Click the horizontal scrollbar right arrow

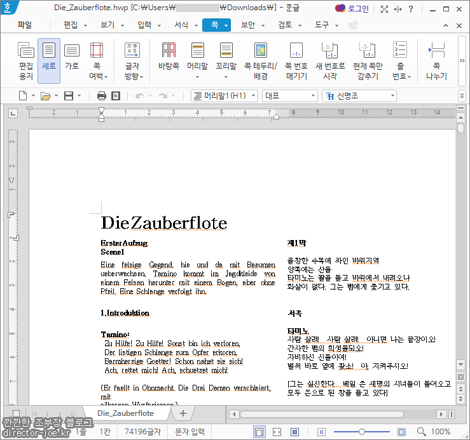point(441,414)
